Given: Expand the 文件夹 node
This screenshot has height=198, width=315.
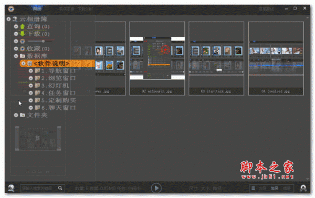Looking at the screenshot, I should (x=16, y=115).
